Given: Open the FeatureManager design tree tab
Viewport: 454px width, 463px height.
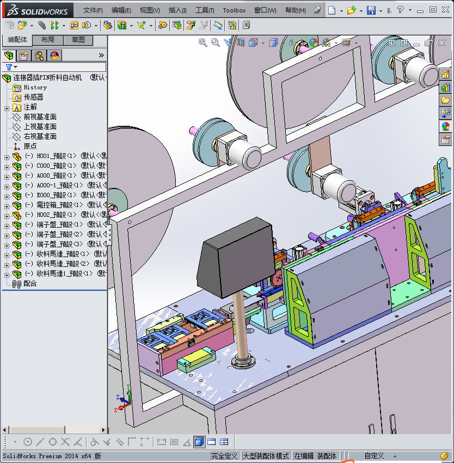Looking at the screenshot, I should pos(9,55).
